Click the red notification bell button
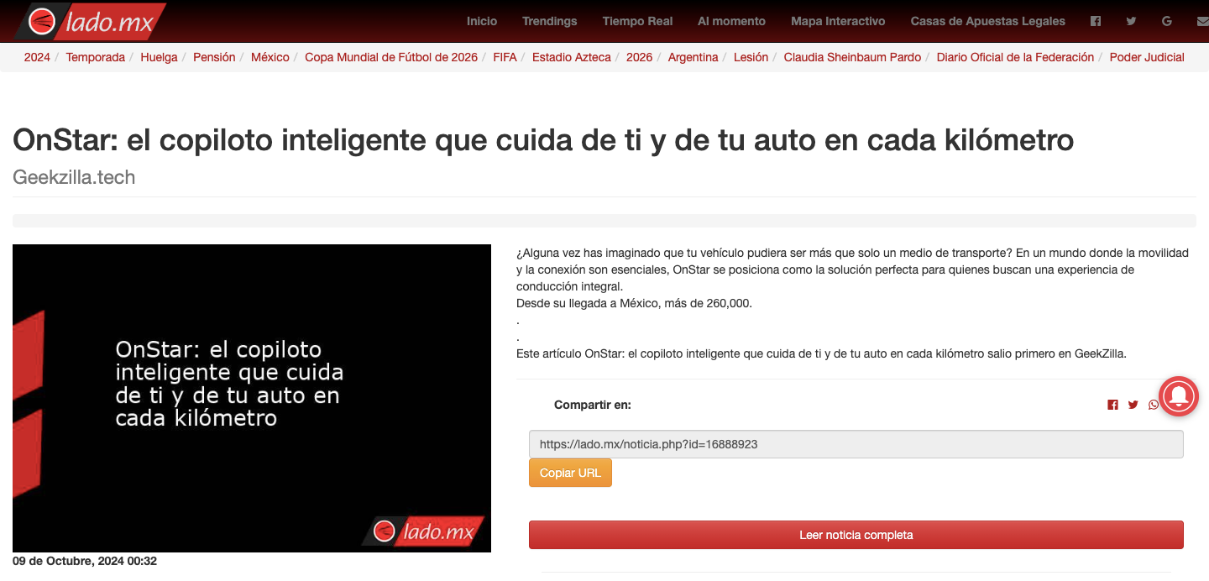 pos(1179,395)
